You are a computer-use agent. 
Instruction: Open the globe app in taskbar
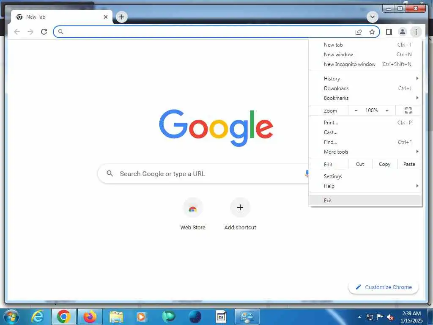pos(195,317)
